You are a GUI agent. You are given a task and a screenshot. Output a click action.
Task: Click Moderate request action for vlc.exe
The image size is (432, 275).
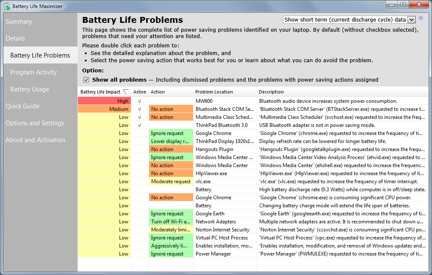coord(171,181)
